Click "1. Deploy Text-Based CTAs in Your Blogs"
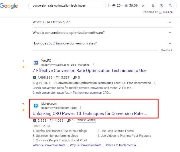The width and height of the screenshot is (180, 152). click(60, 131)
